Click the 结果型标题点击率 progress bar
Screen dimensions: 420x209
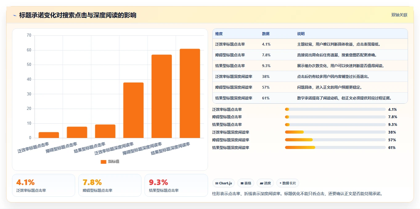coord(335,125)
